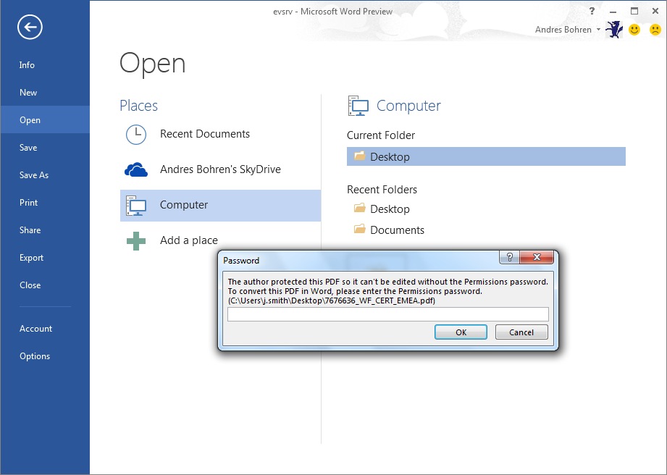
Task: Choose Add a place
Action: tap(188, 240)
